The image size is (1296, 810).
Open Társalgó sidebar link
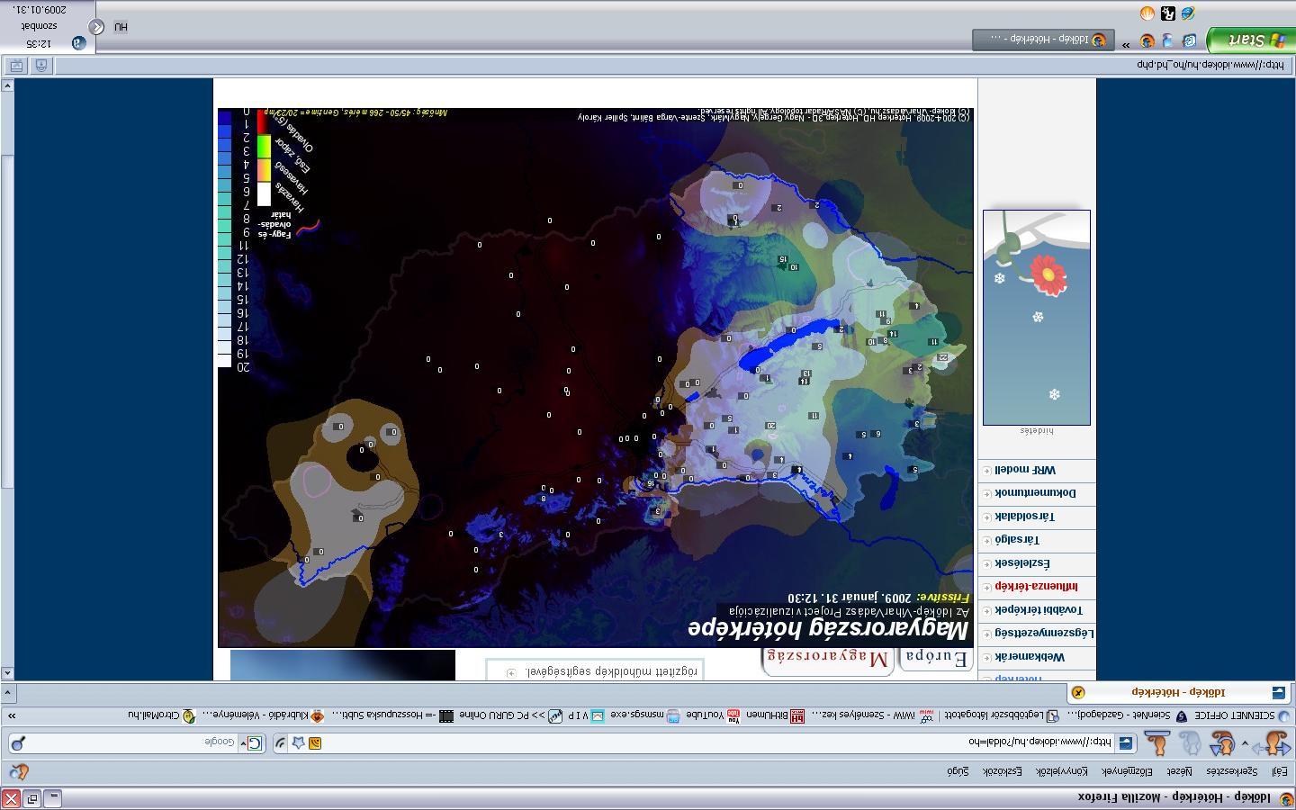[x=1017, y=540]
